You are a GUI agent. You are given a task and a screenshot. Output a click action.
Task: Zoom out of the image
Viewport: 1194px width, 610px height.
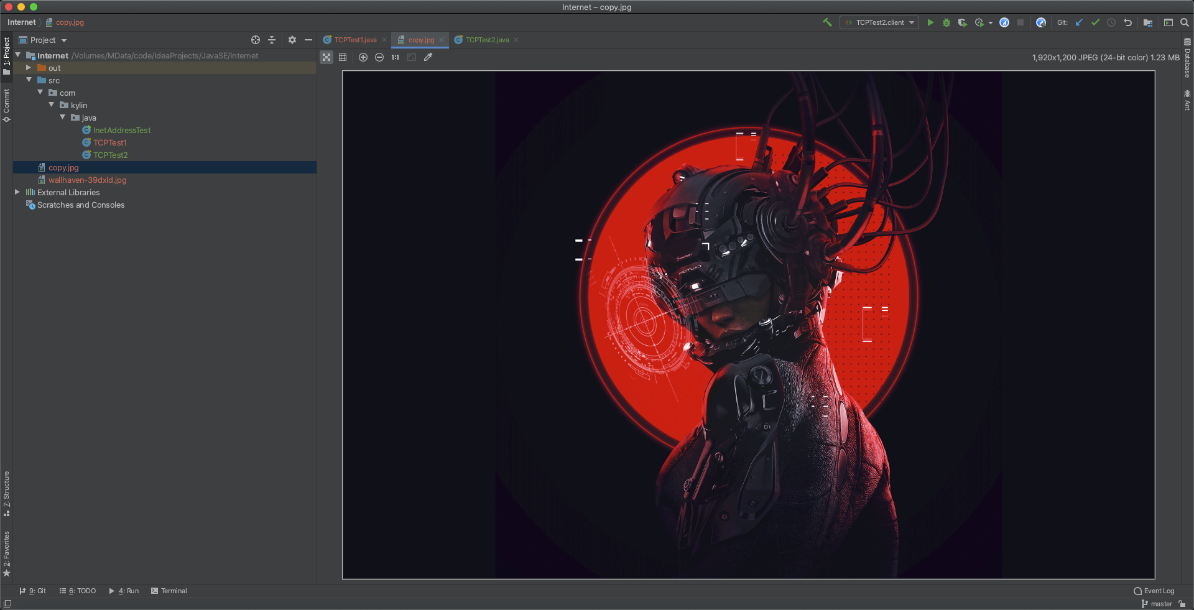(379, 57)
